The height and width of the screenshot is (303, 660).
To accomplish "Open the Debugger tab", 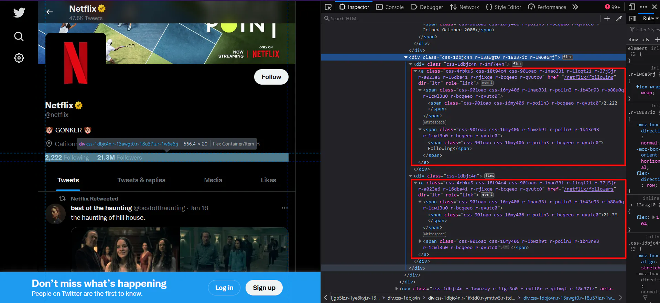I will [427, 7].
